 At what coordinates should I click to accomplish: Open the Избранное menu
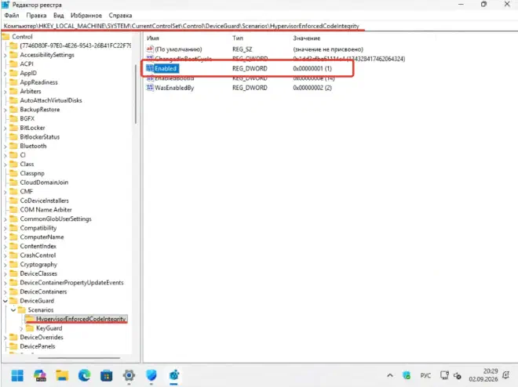click(x=86, y=16)
